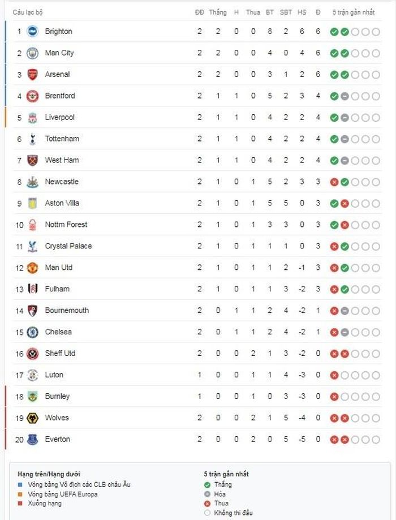
Task: Click Newcastle's red loss indicator
Action: coord(334,182)
